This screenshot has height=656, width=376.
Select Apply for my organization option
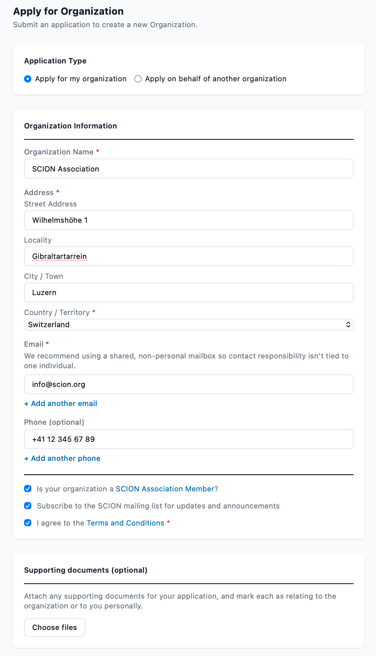pyautogui.click(x=28, y=79)
